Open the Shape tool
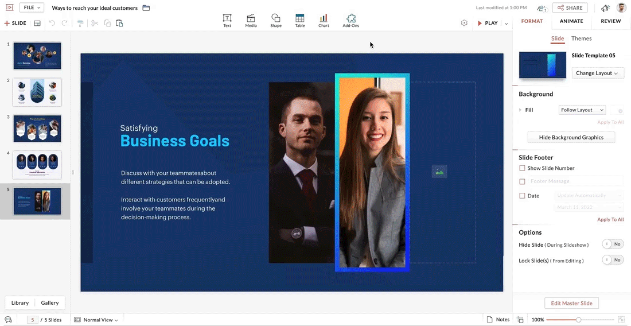Viewport: 631px width, 326px height. tap(276, 21)
